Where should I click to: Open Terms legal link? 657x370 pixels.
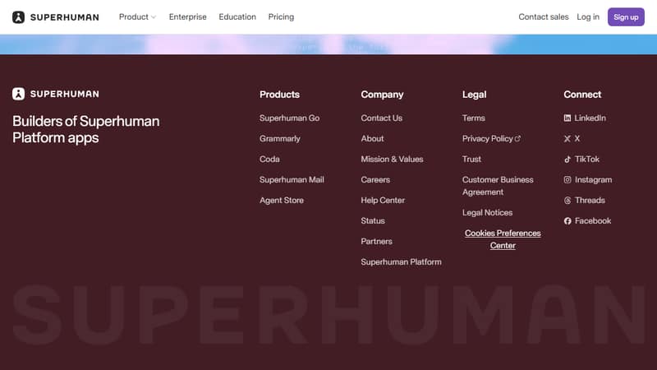coord(474,118)
